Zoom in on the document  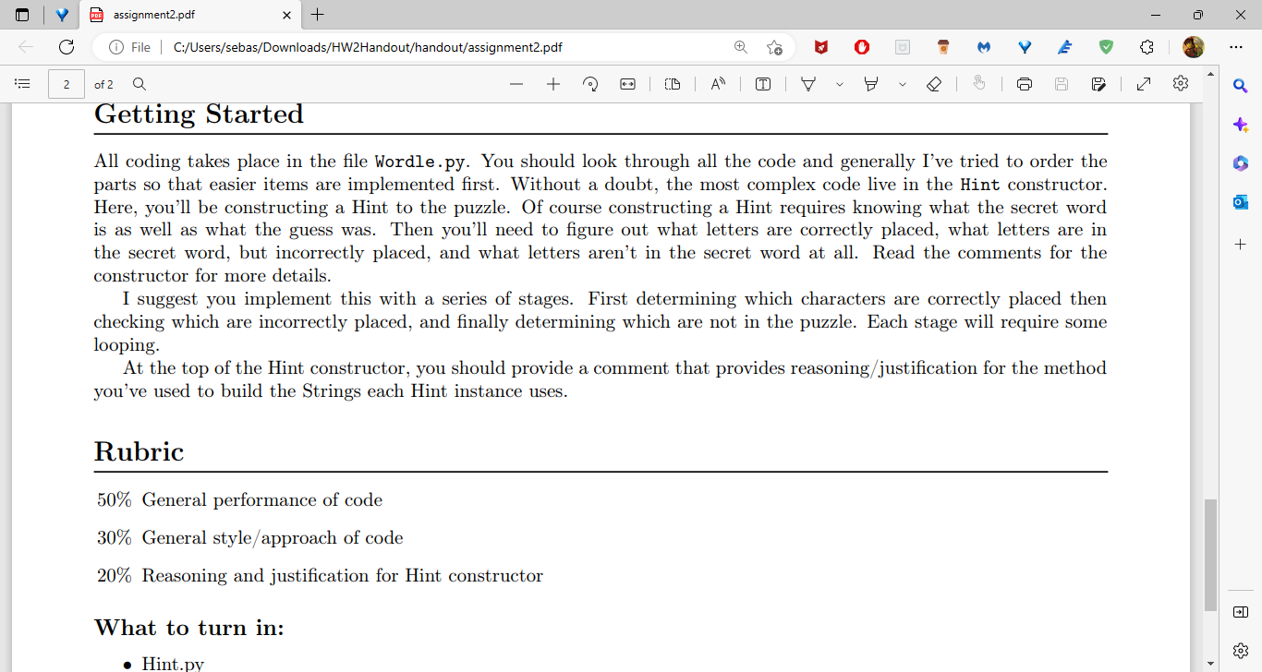[x=553, y=83]
